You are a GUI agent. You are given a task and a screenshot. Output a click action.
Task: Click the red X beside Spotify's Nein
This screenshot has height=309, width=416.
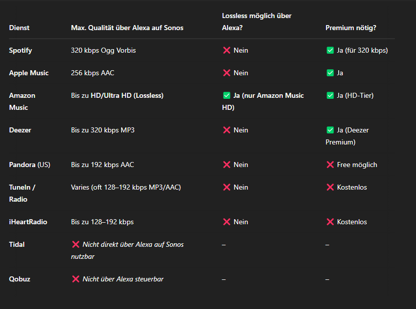tap(227, 50)
